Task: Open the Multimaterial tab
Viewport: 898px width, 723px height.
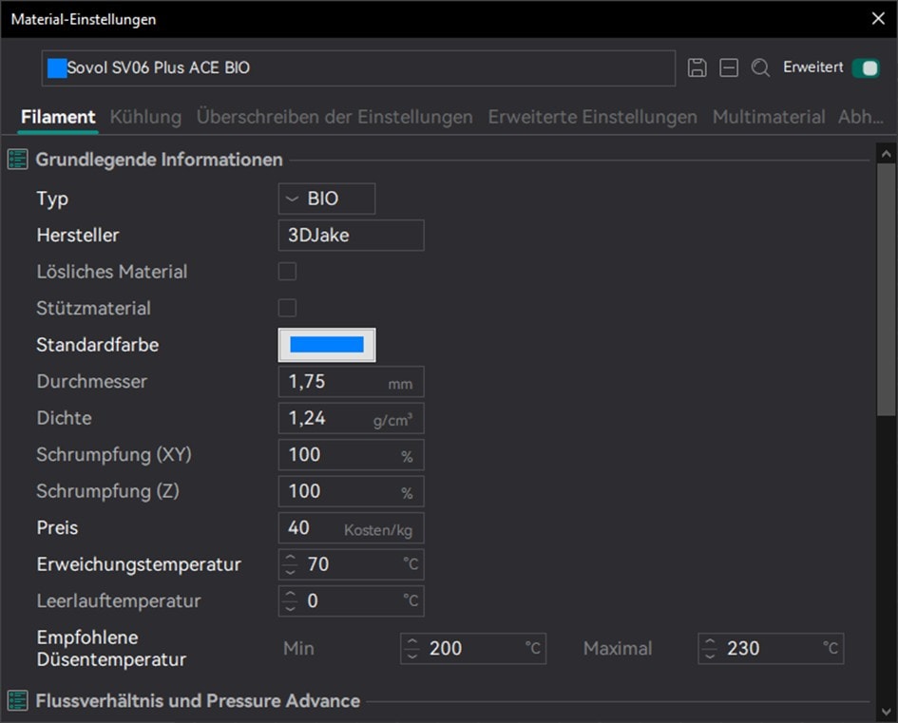Action: click(x=768, y=117)
